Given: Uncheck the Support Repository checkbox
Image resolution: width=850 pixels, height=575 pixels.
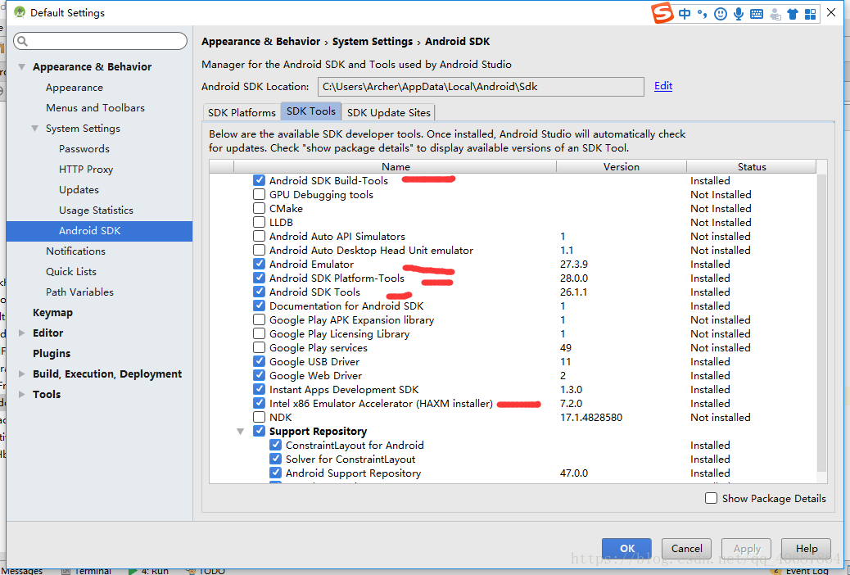Looking at the screenshot, I should pyautogui.click(x=259, y=431).
